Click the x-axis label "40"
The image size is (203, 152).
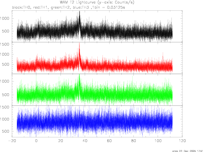pyautogui.click(x=85, y=141)
